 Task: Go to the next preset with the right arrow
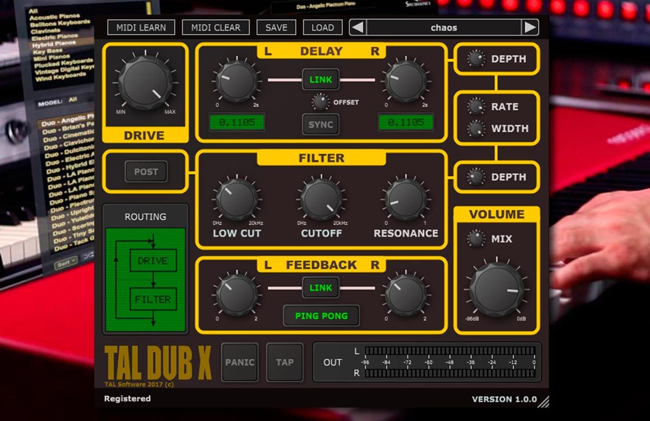530,27
